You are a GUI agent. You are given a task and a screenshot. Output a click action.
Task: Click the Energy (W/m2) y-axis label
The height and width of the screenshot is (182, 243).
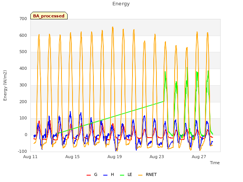pyautogui.click(x=5, y=85)
